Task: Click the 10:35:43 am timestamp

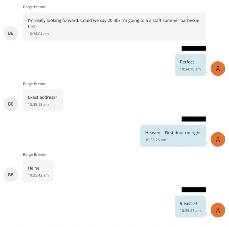Action: click(190, 211)
